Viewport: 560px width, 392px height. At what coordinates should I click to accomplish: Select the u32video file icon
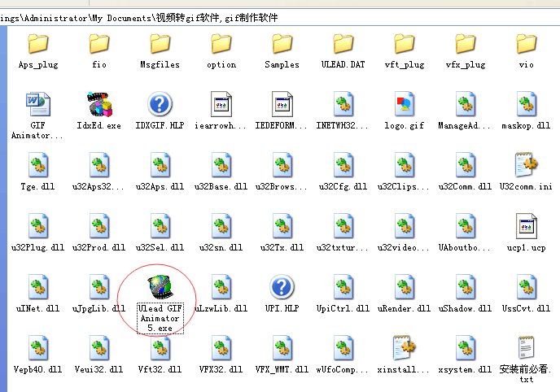pyautogui.click(x=405, y=226)
